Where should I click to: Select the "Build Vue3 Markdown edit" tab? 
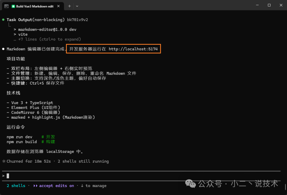[33, 6]
